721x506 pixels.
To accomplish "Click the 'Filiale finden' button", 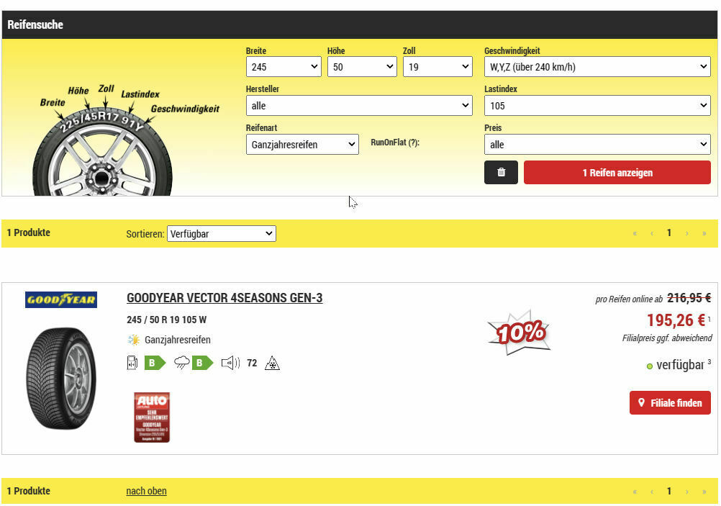I will click(669, 403).
